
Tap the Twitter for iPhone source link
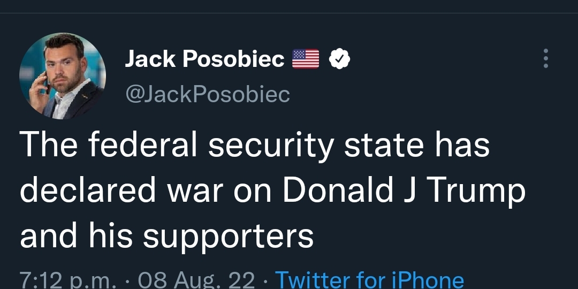click(369, 279)
